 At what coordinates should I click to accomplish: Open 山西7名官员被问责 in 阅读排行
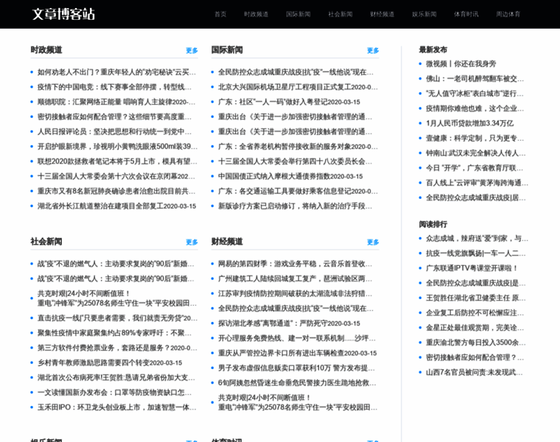coord(475,372)
